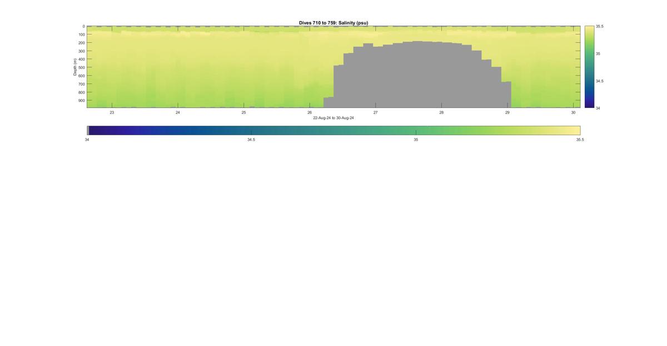Click the depth tick label '300'
The height and width of the screenshot is (346, 667).
click(81, 51)
